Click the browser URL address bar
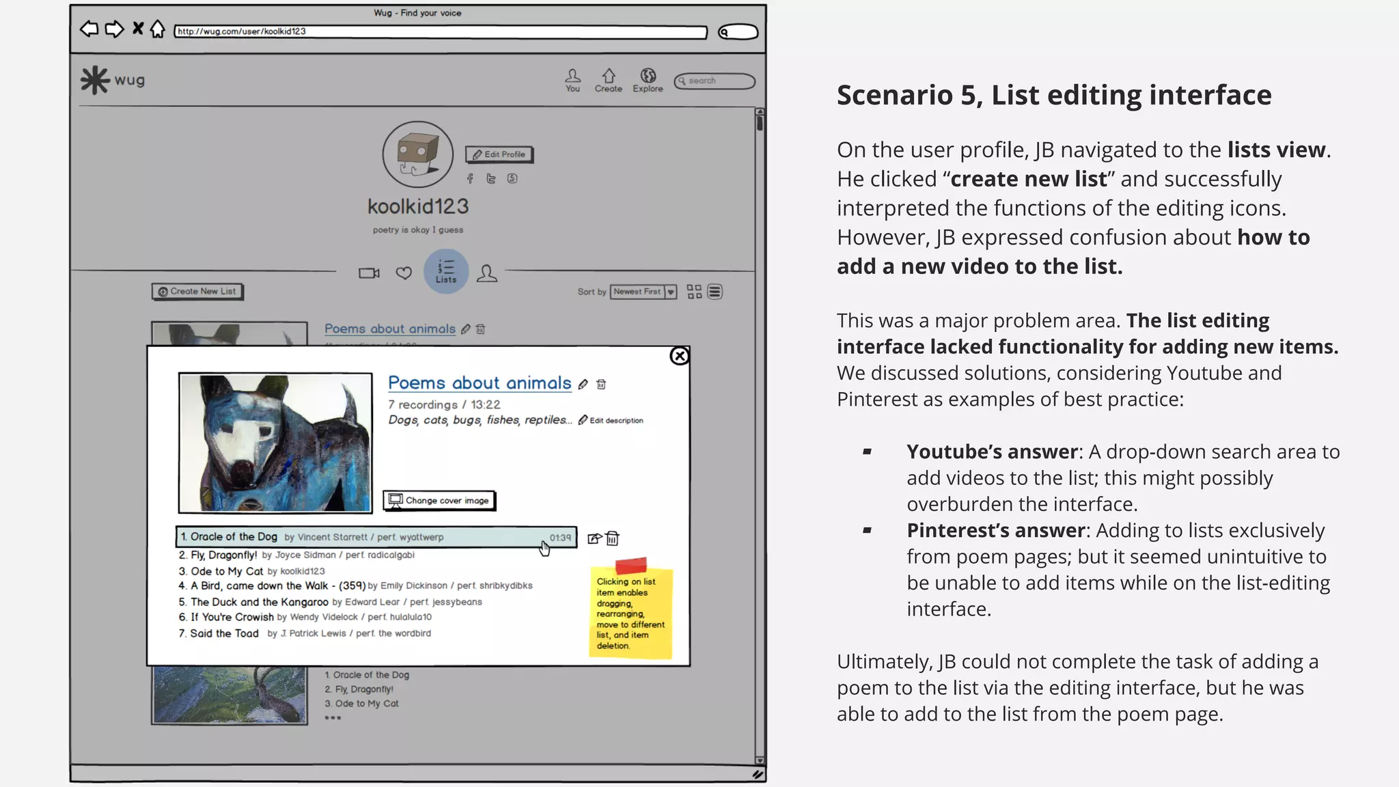The image size is (1399, 787). pos(440,32)
